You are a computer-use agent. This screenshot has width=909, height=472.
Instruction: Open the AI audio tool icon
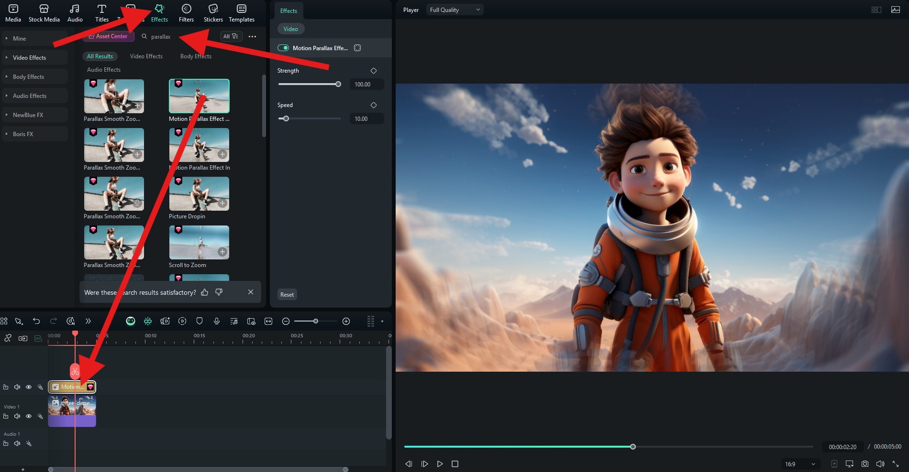71,321
